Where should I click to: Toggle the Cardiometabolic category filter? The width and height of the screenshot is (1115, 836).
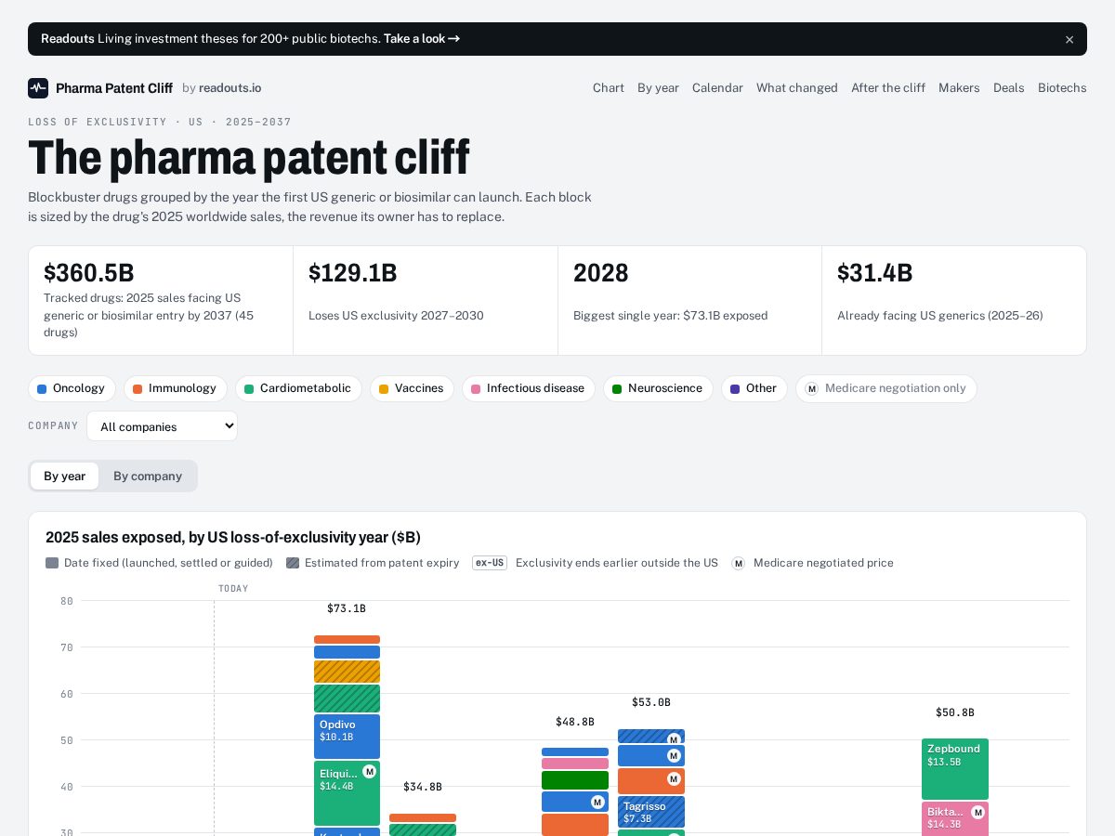point(298,388)
